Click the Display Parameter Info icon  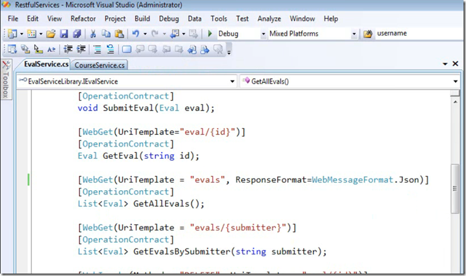tap(25, 49)
